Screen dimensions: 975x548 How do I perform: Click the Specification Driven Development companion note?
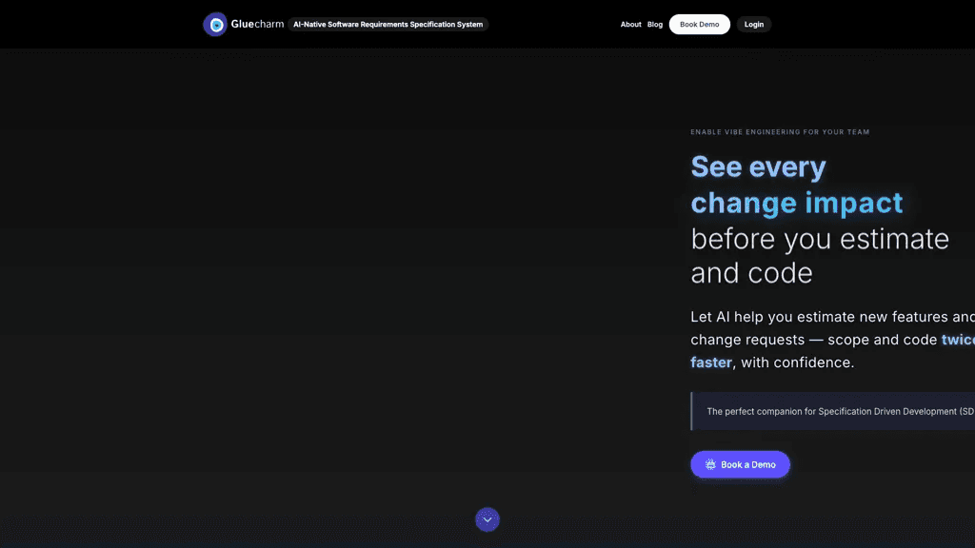point(832,411)
